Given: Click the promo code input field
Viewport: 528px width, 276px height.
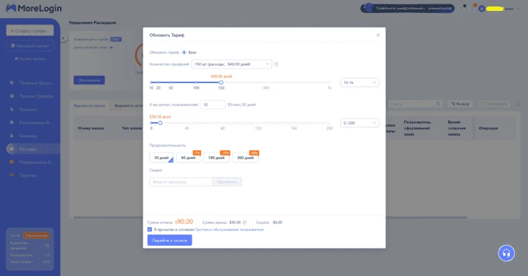Looking at the screenshot, I should pyautogui.click(x=181, y=182).
